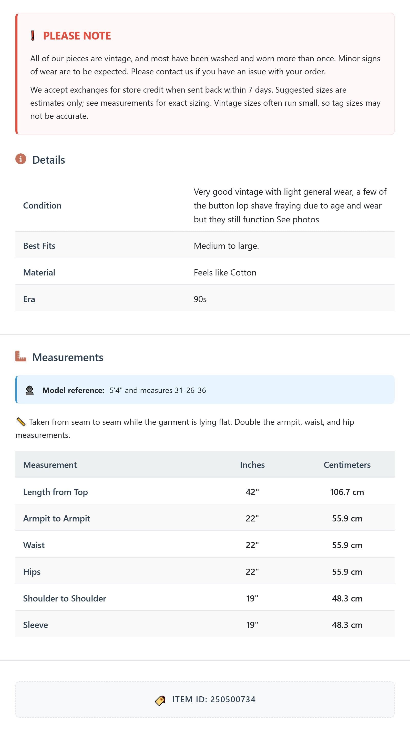
Task: Click the price tag icon near Item ID
Action: pyautogui.click(x=160, y=700)
